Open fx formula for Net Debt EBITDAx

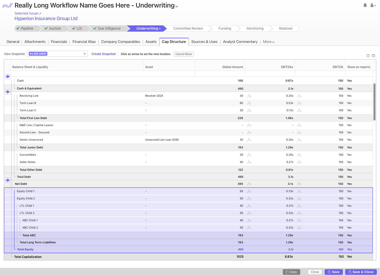click(x=299, y=184)
